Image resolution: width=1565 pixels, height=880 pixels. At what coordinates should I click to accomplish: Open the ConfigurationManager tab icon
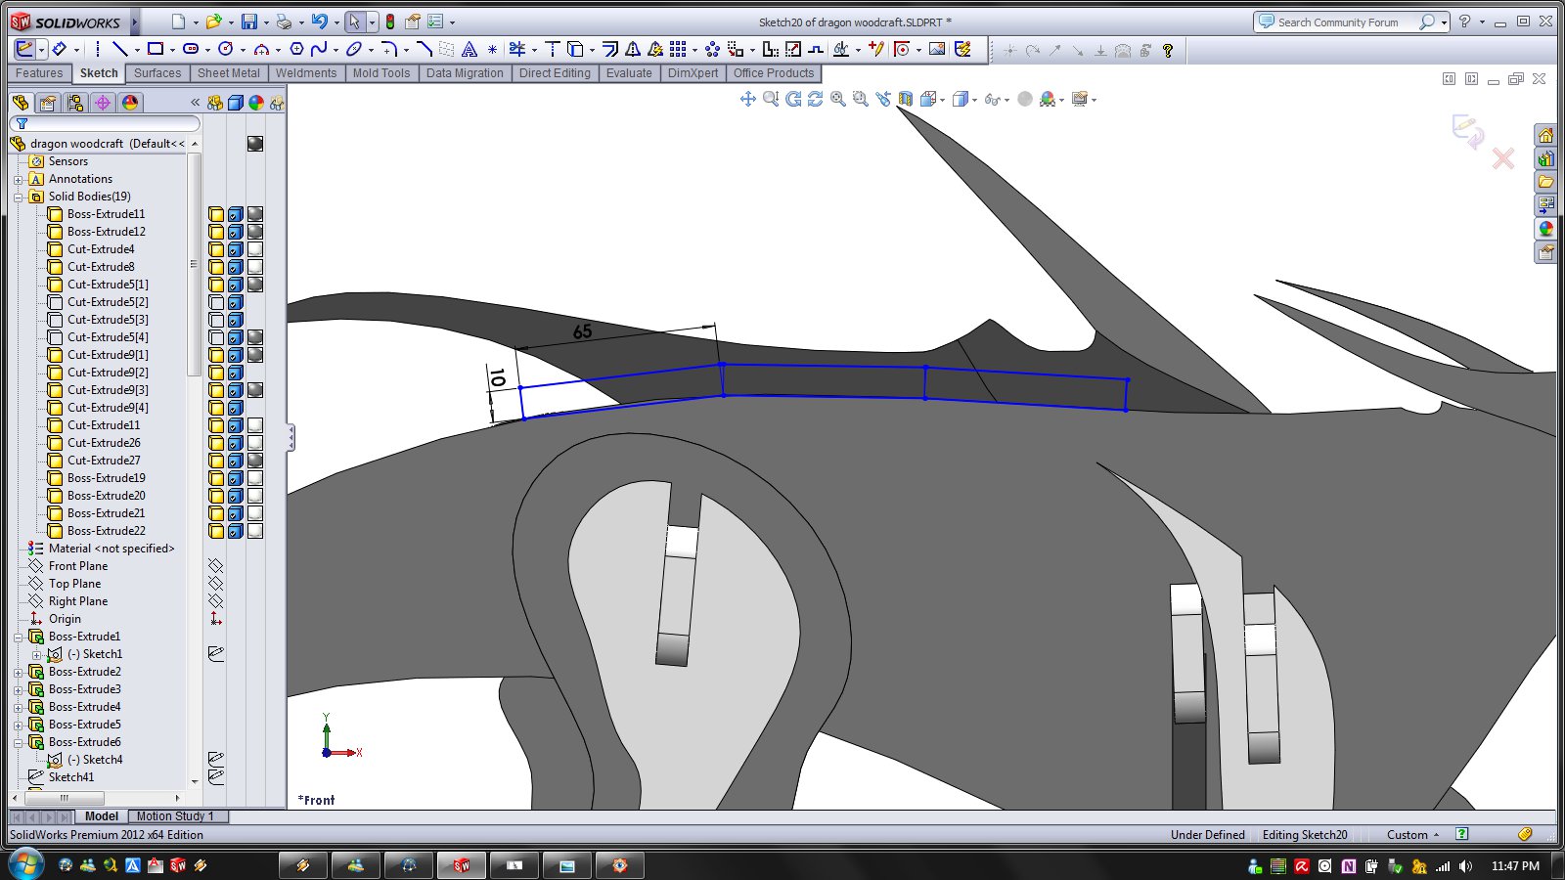[75, 103]
